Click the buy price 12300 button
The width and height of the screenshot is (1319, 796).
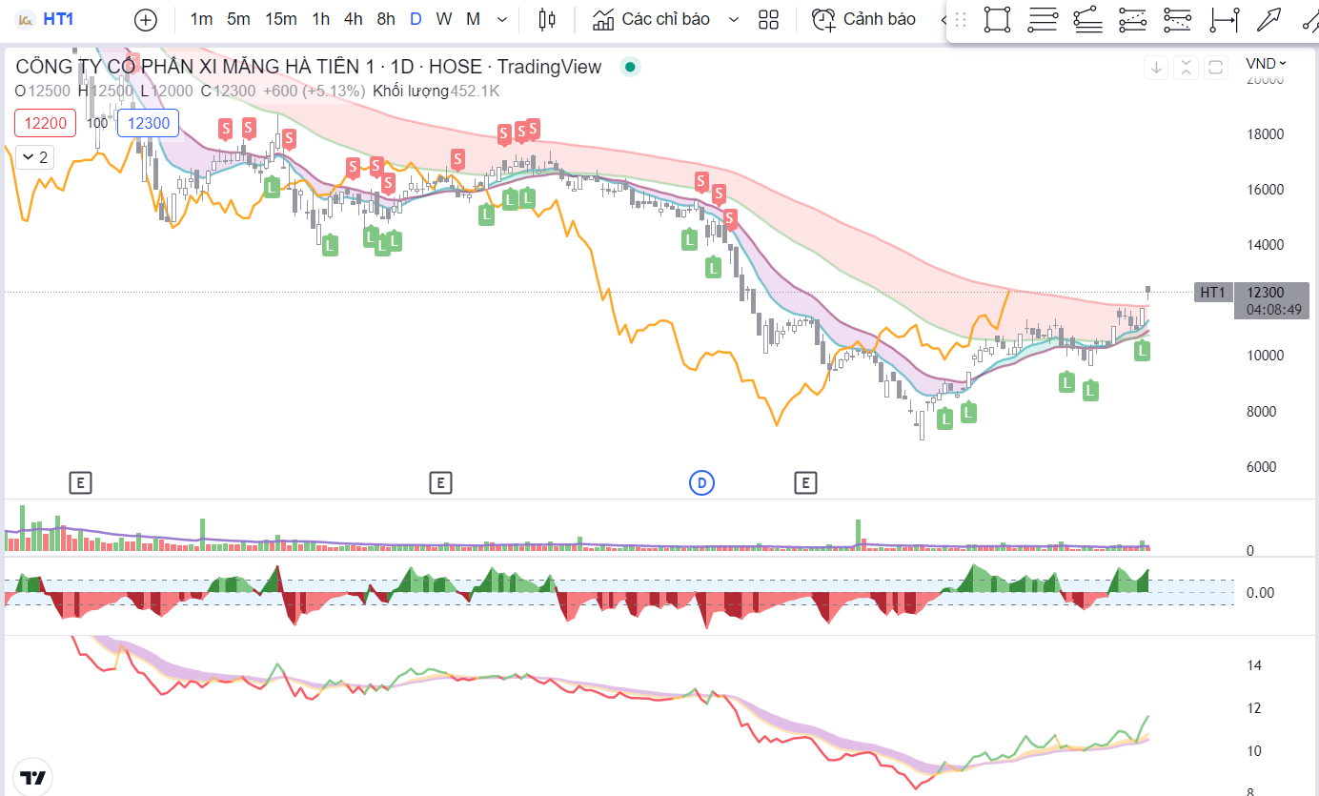coord(149,123)
